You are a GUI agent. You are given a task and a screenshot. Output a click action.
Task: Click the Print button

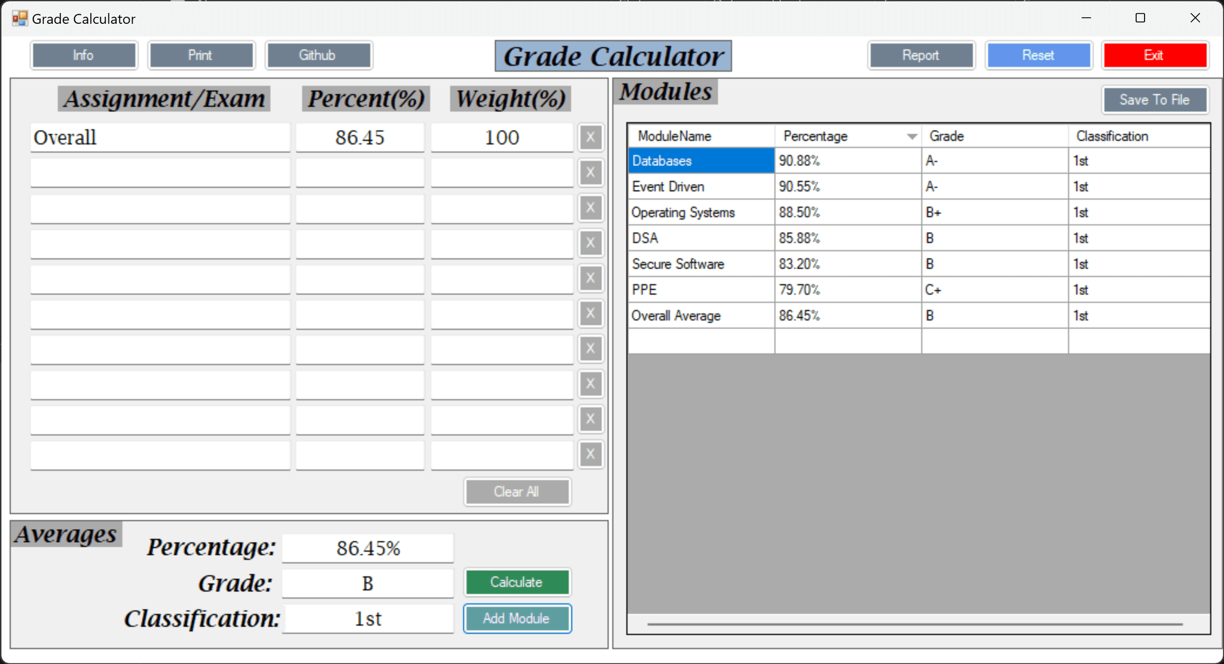click(201, 56)
